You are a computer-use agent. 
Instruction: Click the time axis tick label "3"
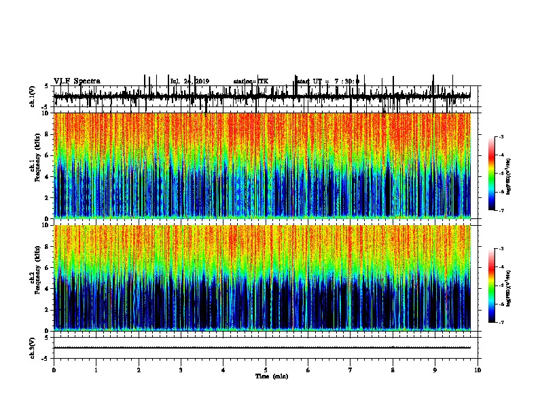pyautogui.click(x=181, y=370)
